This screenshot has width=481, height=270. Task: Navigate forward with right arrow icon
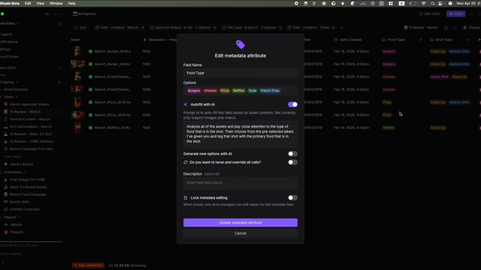[61, 14]
